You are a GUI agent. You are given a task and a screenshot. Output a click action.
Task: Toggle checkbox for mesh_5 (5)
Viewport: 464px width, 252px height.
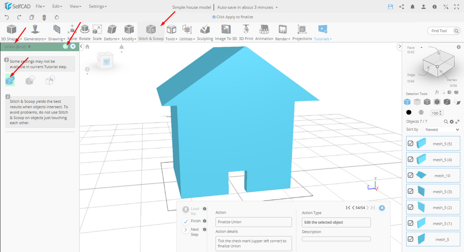click(x=411, y=143)
